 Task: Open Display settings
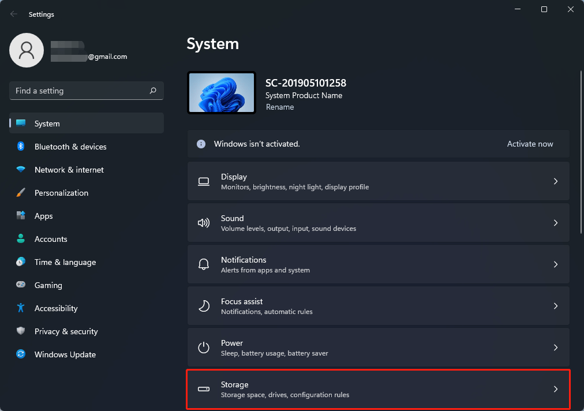379,181
